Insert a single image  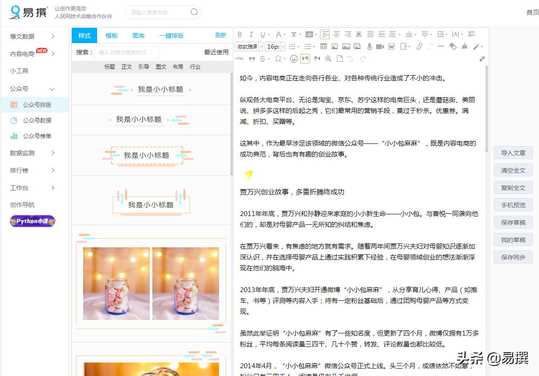pos(346,47)
